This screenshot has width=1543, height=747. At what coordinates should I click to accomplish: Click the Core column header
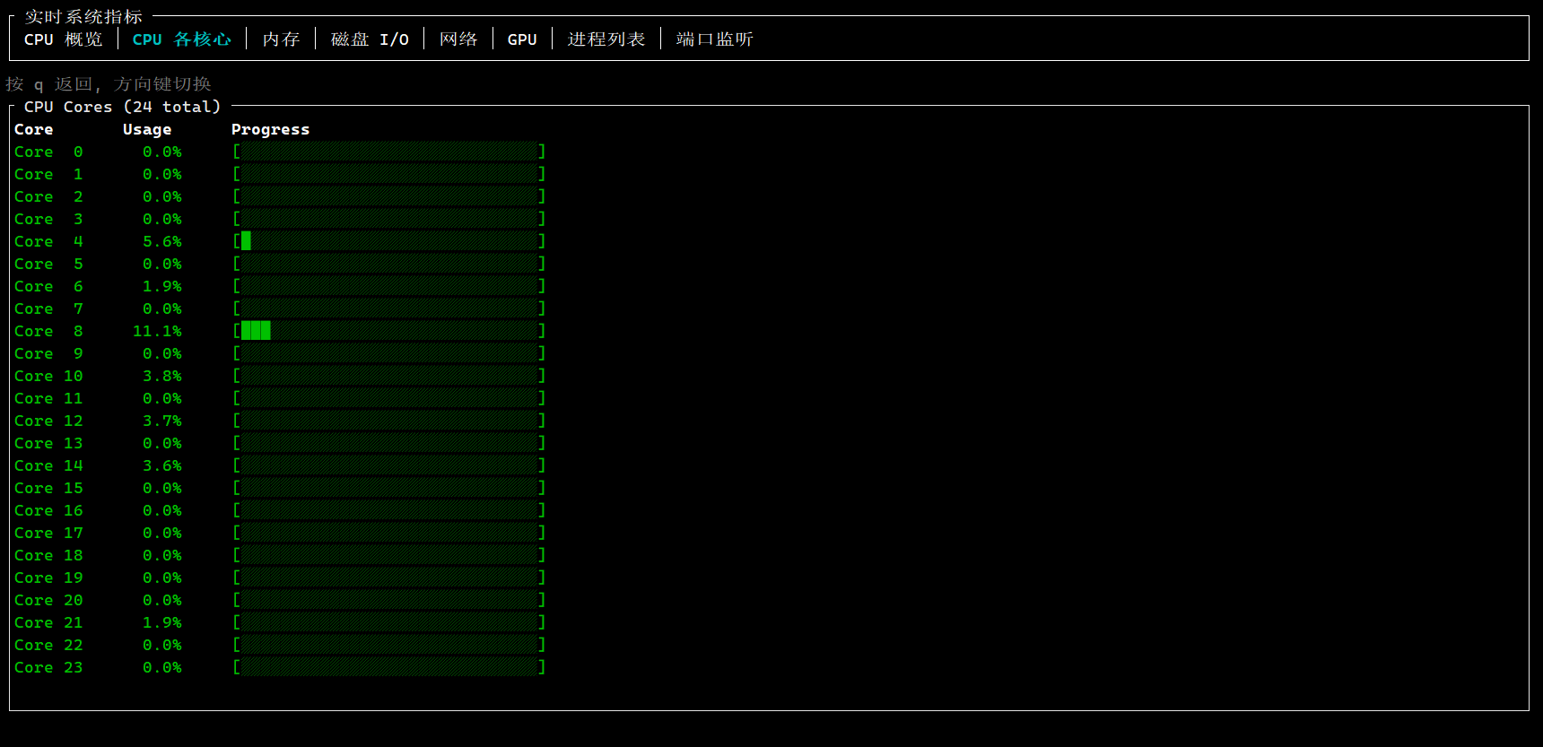[33, 130]
